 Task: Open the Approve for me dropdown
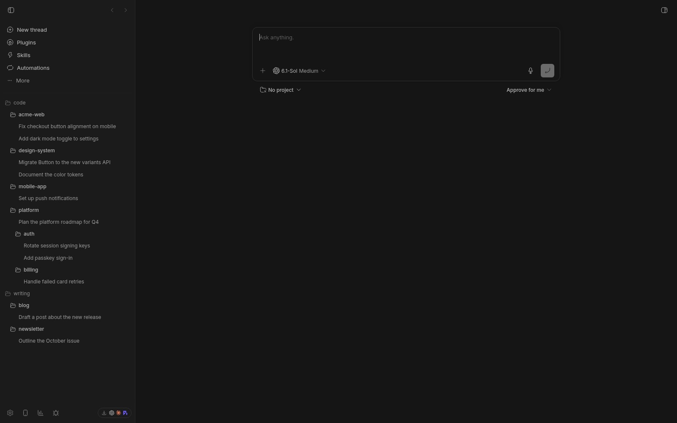click(529, 90)
